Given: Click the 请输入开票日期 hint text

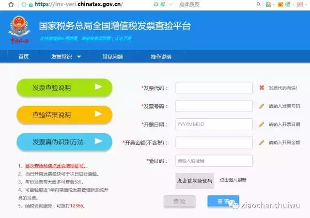Looking at the screenshot, I should pyautogui.click(x=284, y=124).
